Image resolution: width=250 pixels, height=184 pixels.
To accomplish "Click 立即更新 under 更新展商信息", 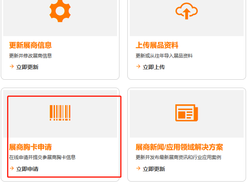I will click(27, 67).
